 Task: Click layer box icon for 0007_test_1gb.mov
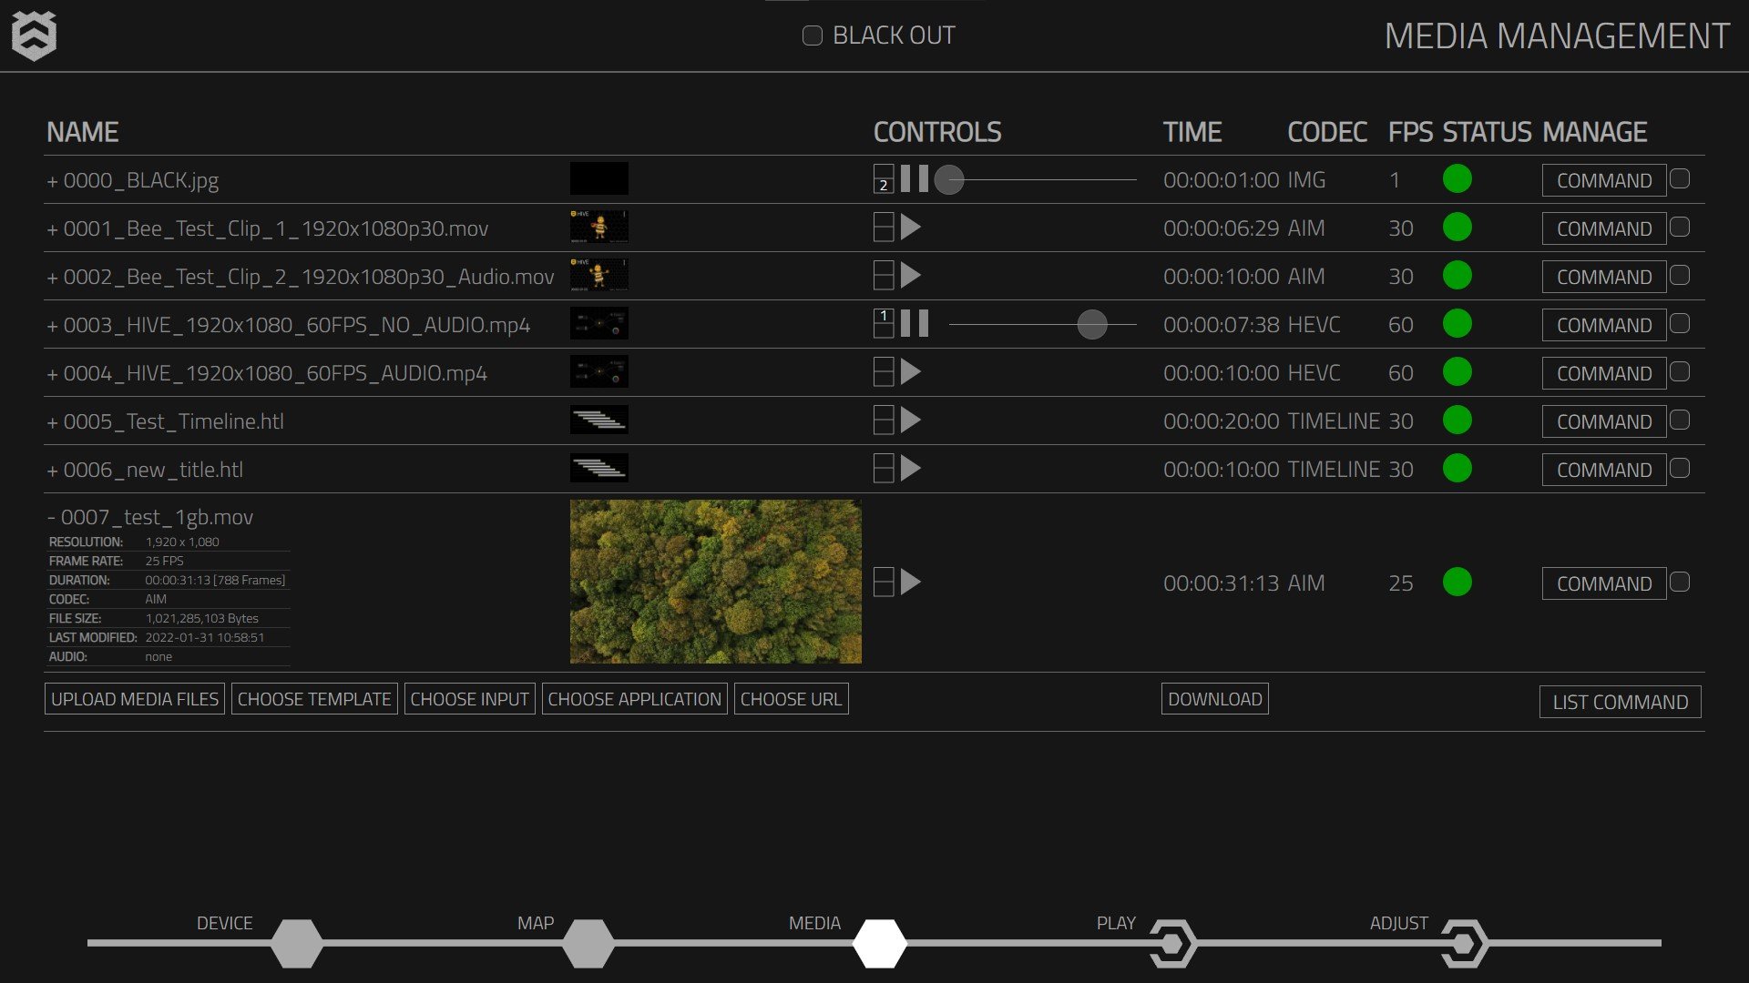883,583
